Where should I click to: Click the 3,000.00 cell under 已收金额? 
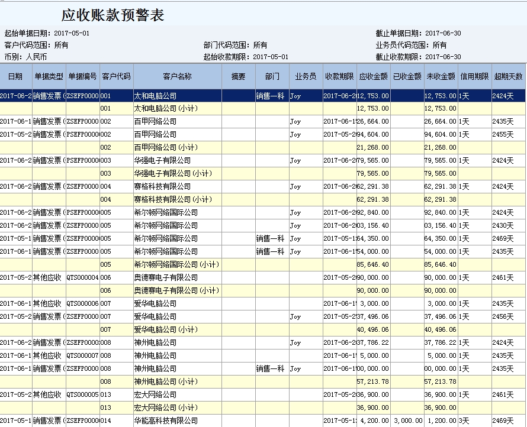407,420
